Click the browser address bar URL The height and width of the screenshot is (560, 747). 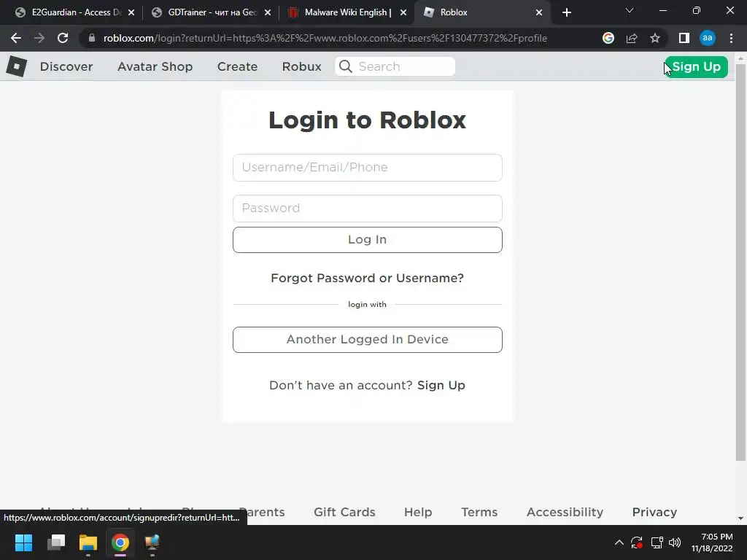(325, 38)
